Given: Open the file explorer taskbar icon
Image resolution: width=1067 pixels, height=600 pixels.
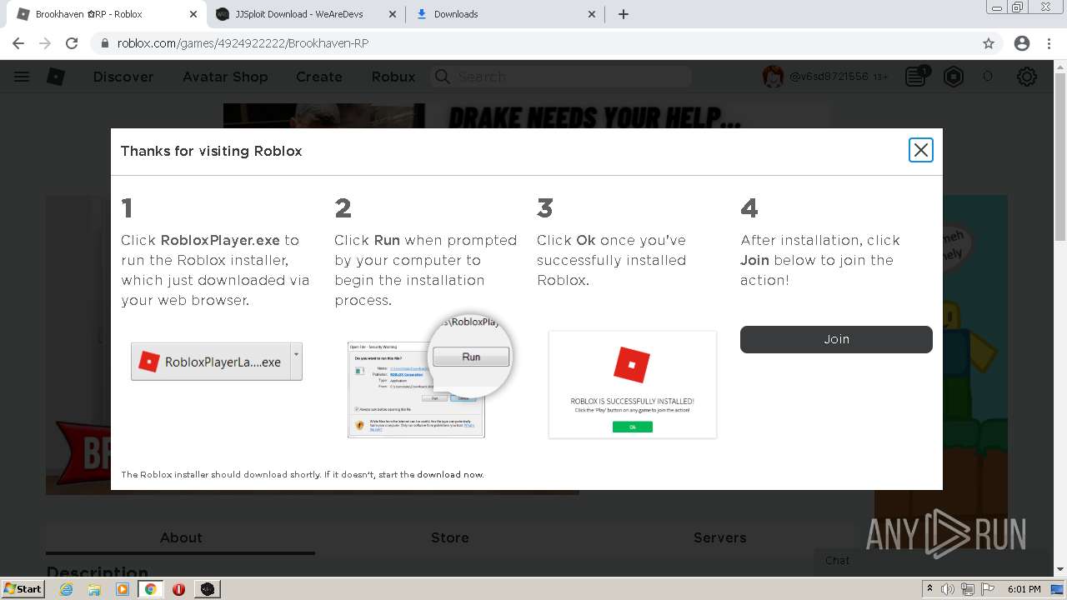Looking at the screenshot, I should (x=94, y=589).
